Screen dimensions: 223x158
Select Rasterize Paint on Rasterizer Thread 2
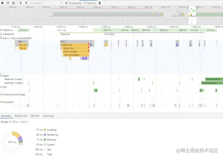(212, 83)
